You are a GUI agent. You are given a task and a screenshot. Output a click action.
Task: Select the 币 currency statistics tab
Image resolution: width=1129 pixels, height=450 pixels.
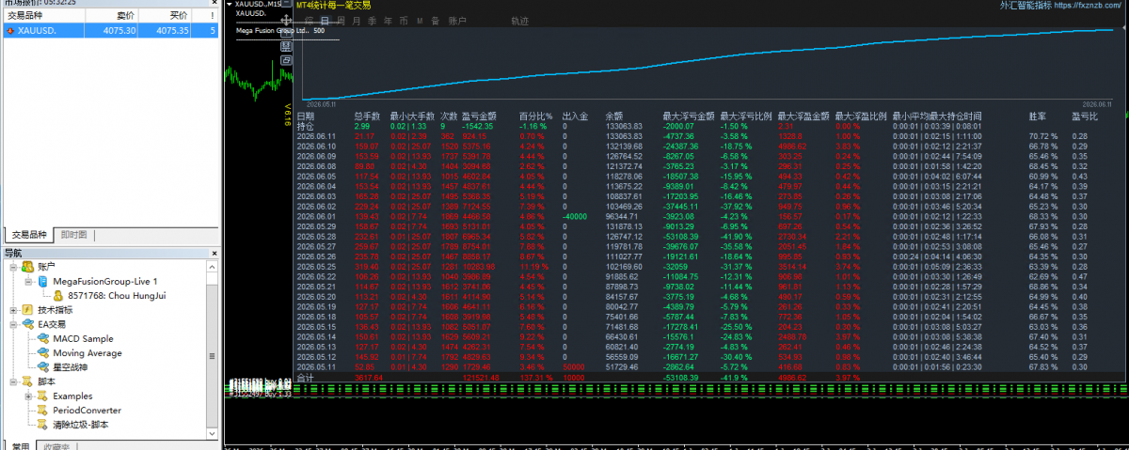pos(404,21)
